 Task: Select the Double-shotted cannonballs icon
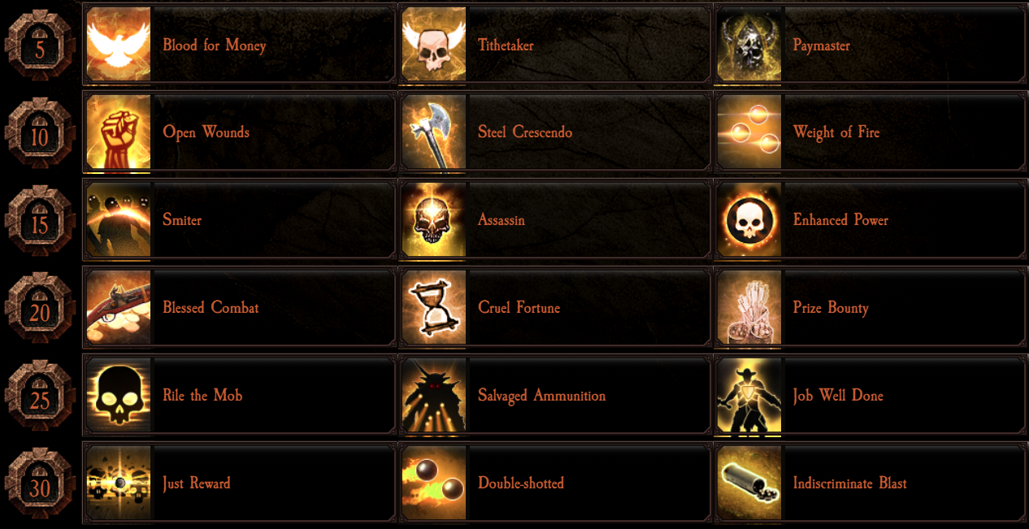coord(434,483)
